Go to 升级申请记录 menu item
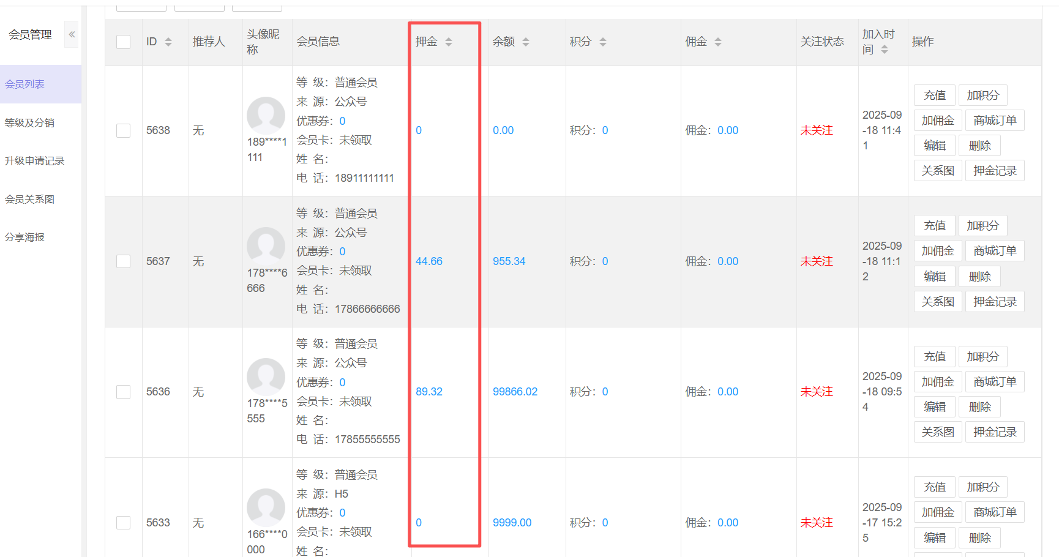 (34, 161)
